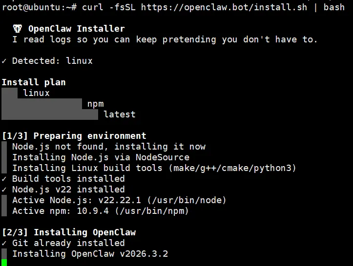Click the "Installing Linux build tools" line
The height and width of the screenshot is (266, 353).
point(154,168)
